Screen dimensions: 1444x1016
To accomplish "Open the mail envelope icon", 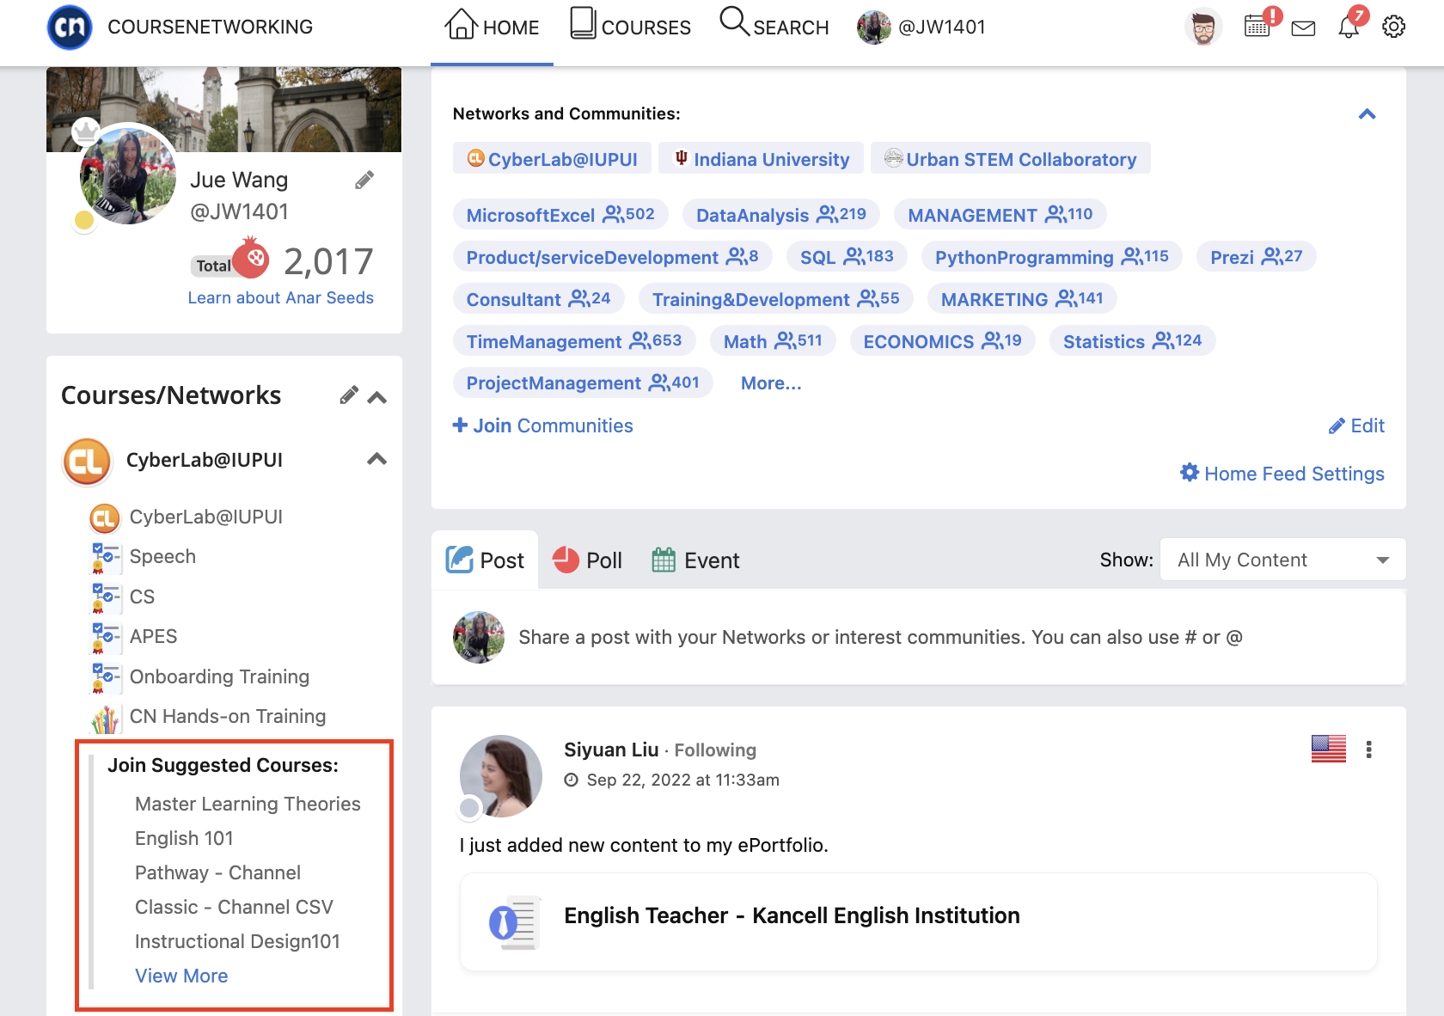I will [1303, 28].
